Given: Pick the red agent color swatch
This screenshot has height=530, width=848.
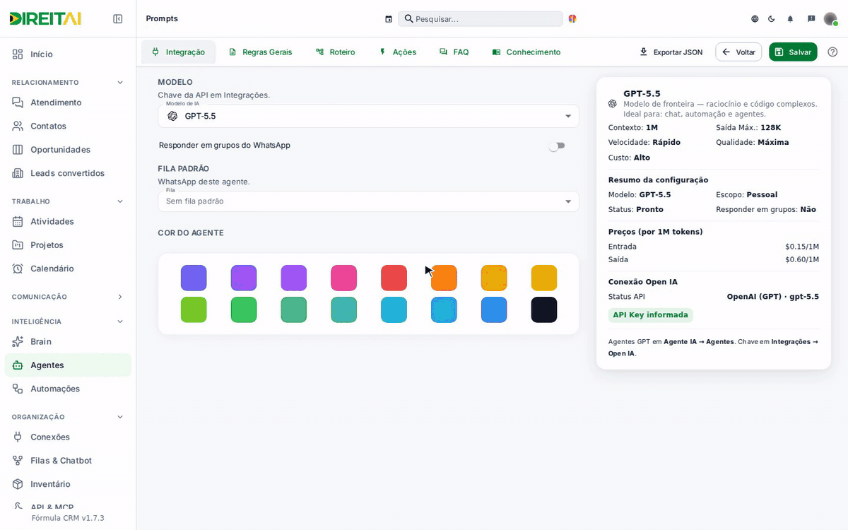Looking at the screenshot, I should click(394, 278).
